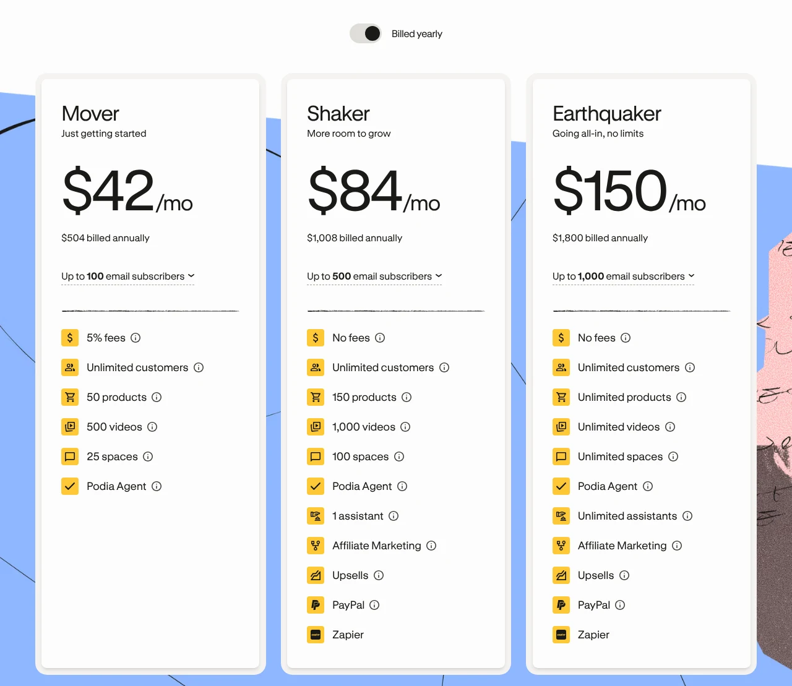Click Earthquaker Upsells info icon

pyautogui.click(x=624, y=575)
